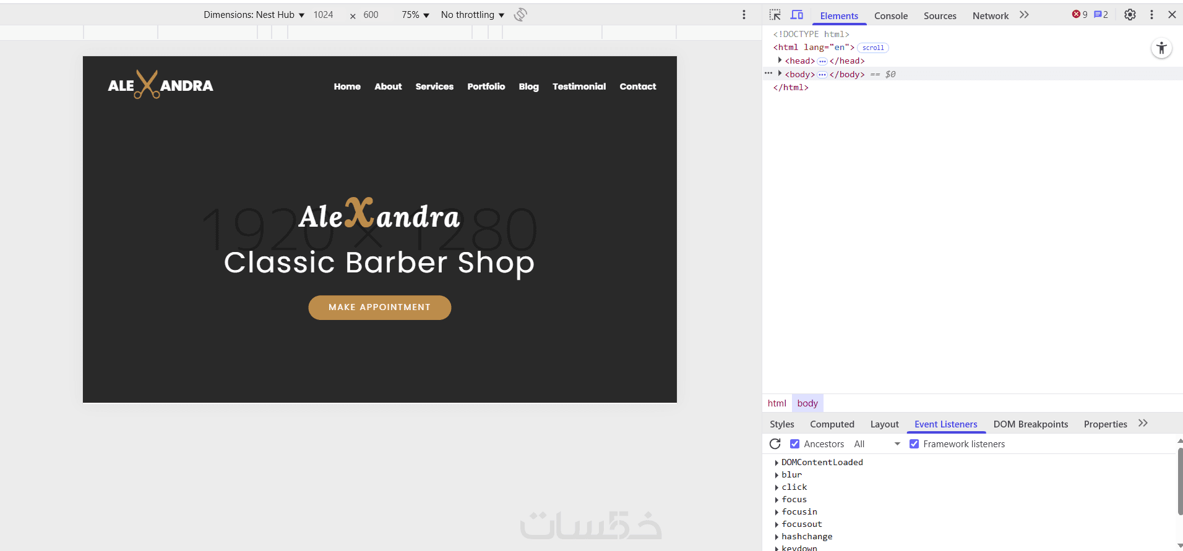Open the 75% zoom dropdown
This screenshot has height=551, width=1183.
(x=415, y=15)
